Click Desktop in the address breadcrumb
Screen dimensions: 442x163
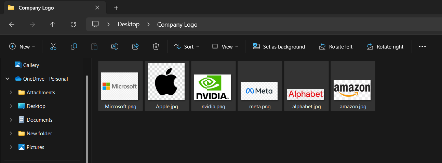(x=129, y=24)
